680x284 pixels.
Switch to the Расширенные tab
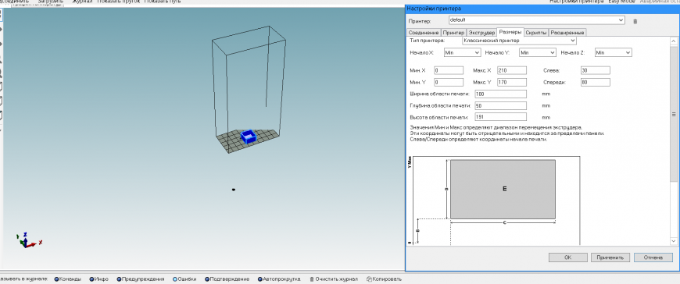coord(567,33)
